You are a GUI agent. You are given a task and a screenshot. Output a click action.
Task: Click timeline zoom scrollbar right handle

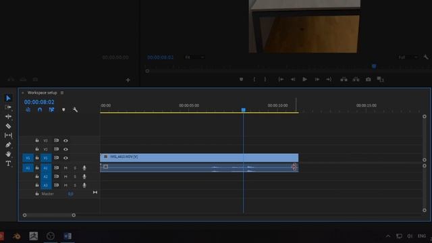[x=74, y=215]
